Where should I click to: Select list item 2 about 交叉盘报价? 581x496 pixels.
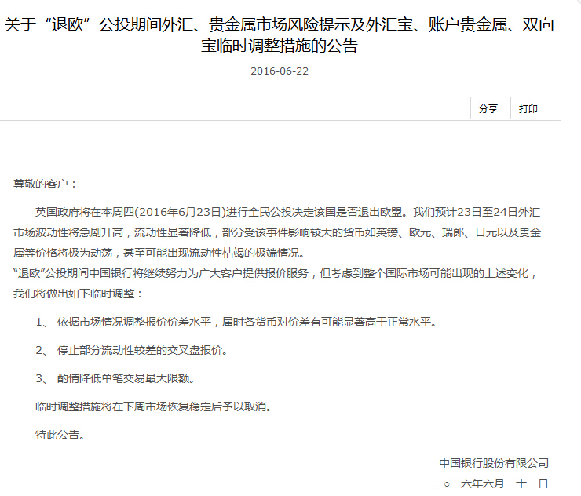click(132, 350)
